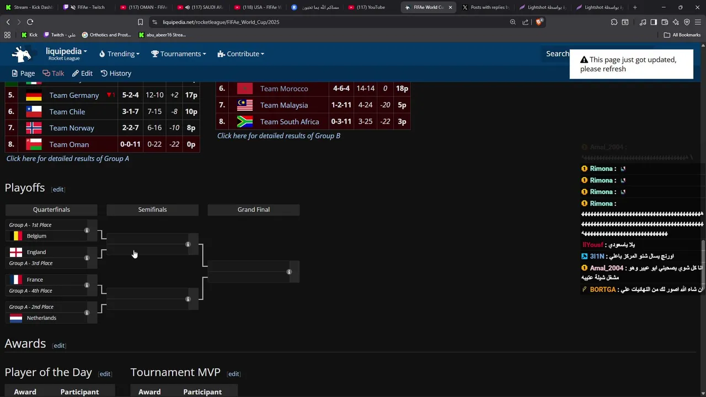Edit the Player of the Day section

tap(105, 374)
